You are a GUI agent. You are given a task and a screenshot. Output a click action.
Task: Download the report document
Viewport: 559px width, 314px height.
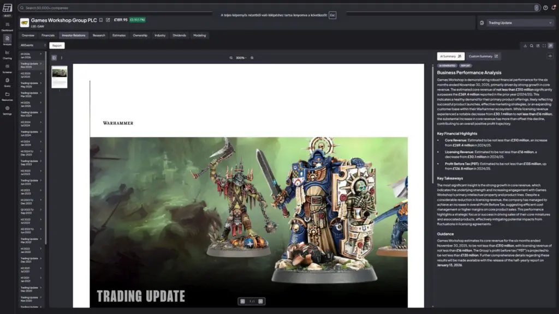pos(525,46)
